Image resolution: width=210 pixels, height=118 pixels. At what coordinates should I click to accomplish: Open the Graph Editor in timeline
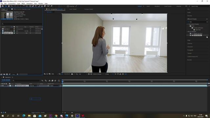[x=59, y=81]
